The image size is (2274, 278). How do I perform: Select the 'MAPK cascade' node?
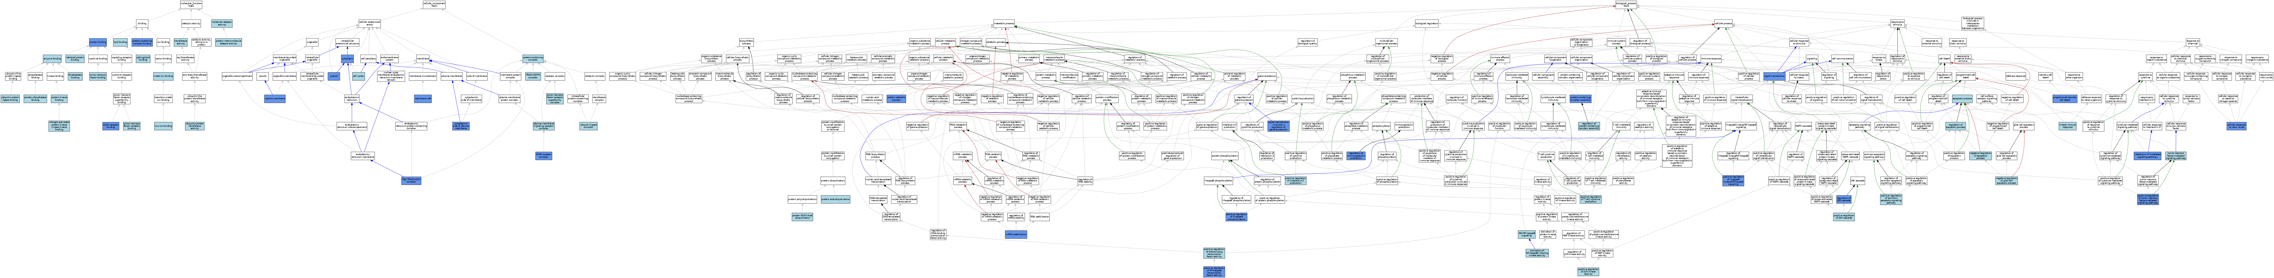1804,126
